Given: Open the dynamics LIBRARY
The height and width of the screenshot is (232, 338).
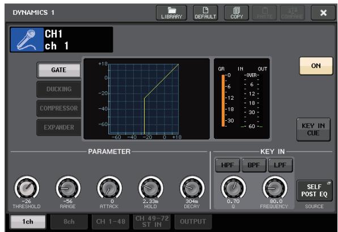Looking at the screenshot, I should (171, 13).
